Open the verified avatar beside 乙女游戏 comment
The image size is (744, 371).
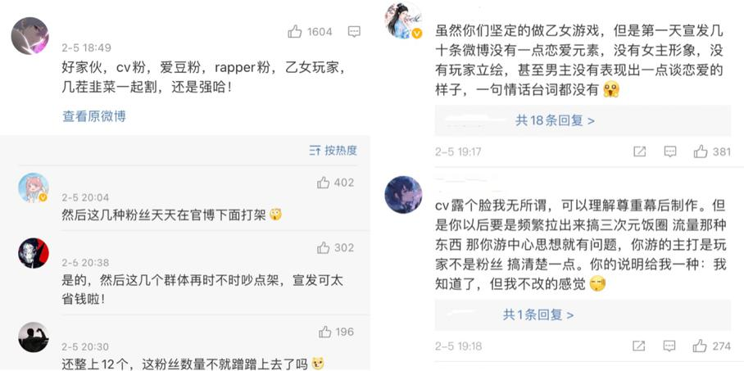pyautogui.click(x=404, y=20)
